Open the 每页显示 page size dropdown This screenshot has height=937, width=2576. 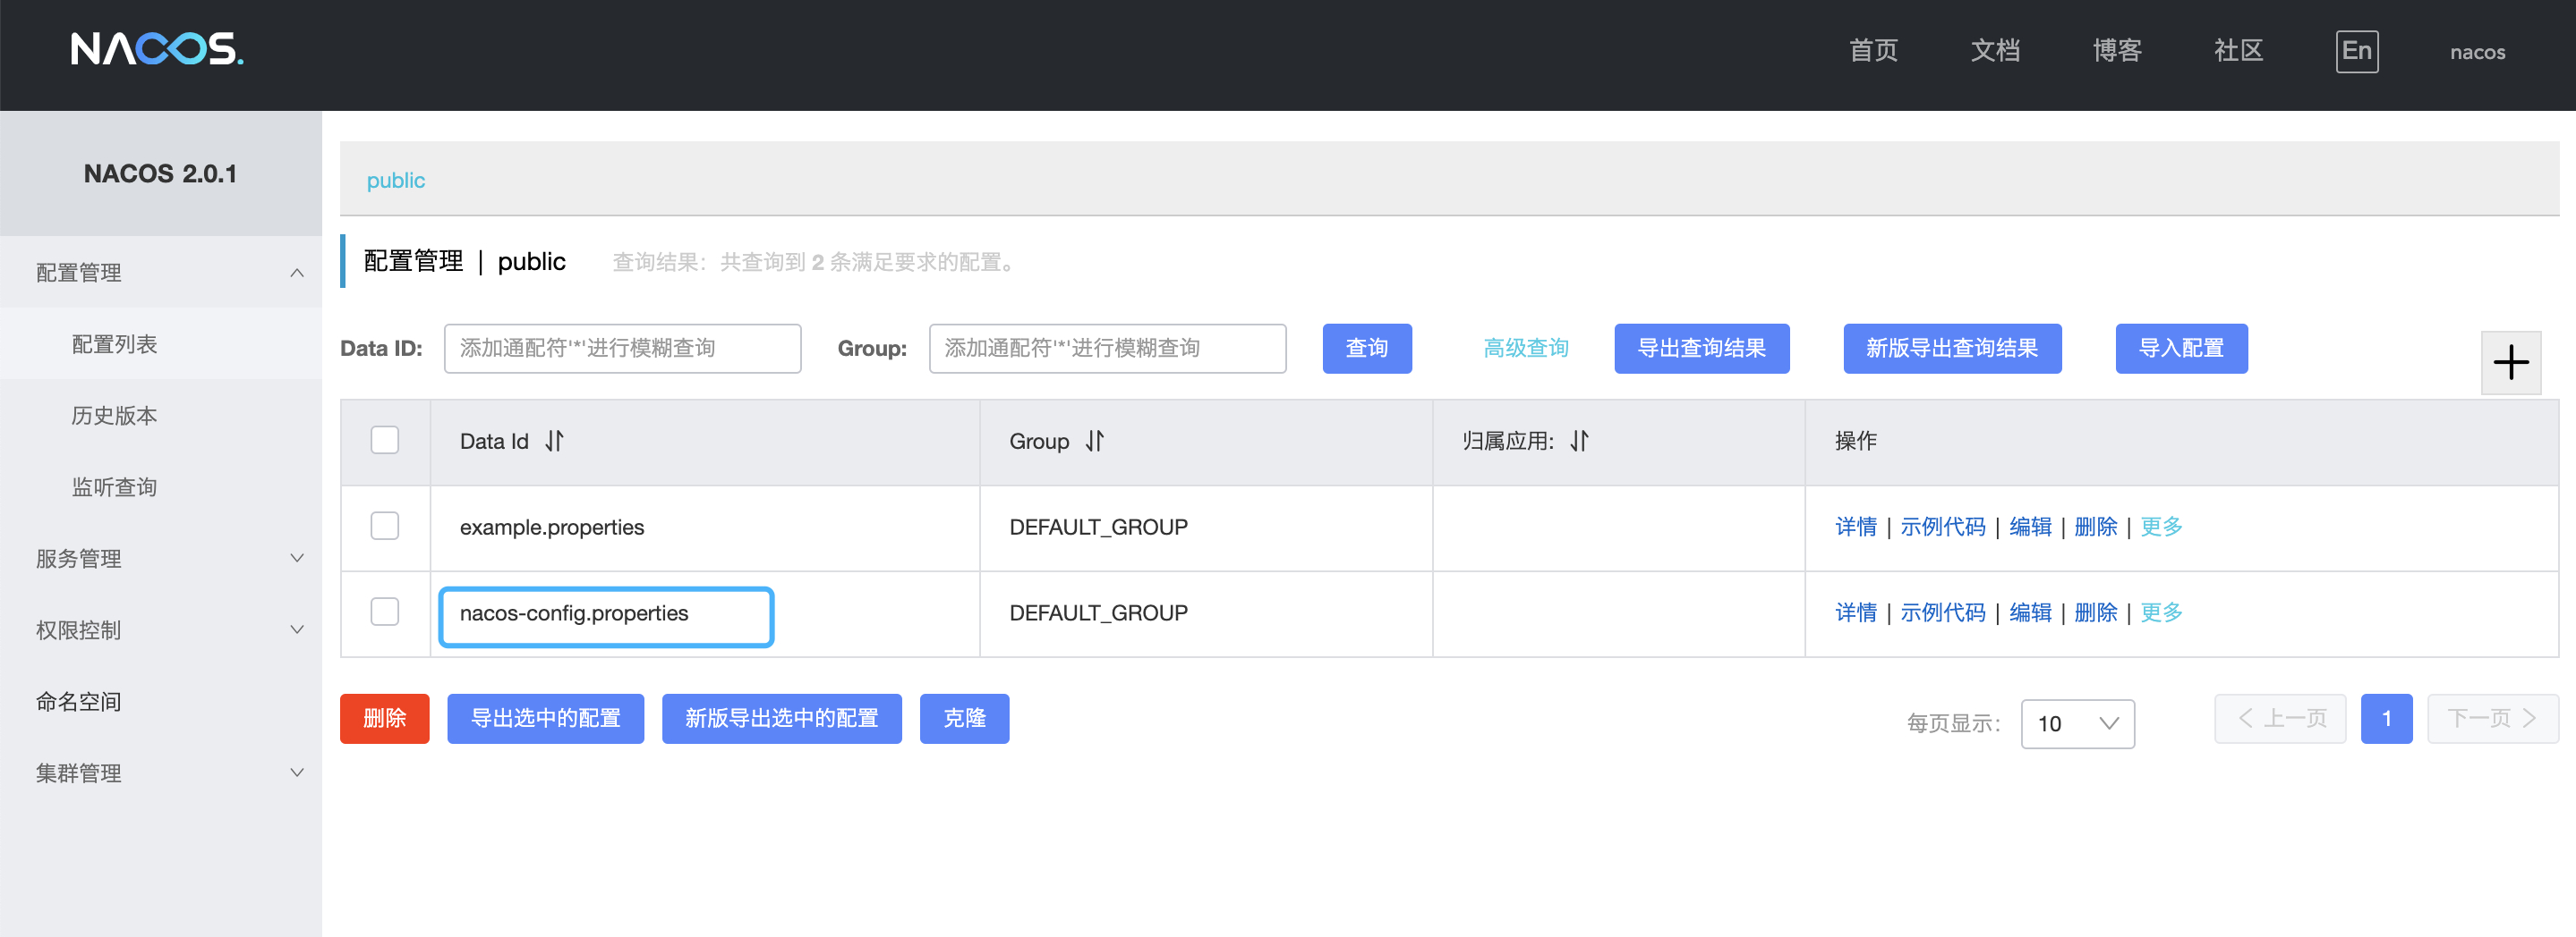click(x=2077, y=723)
